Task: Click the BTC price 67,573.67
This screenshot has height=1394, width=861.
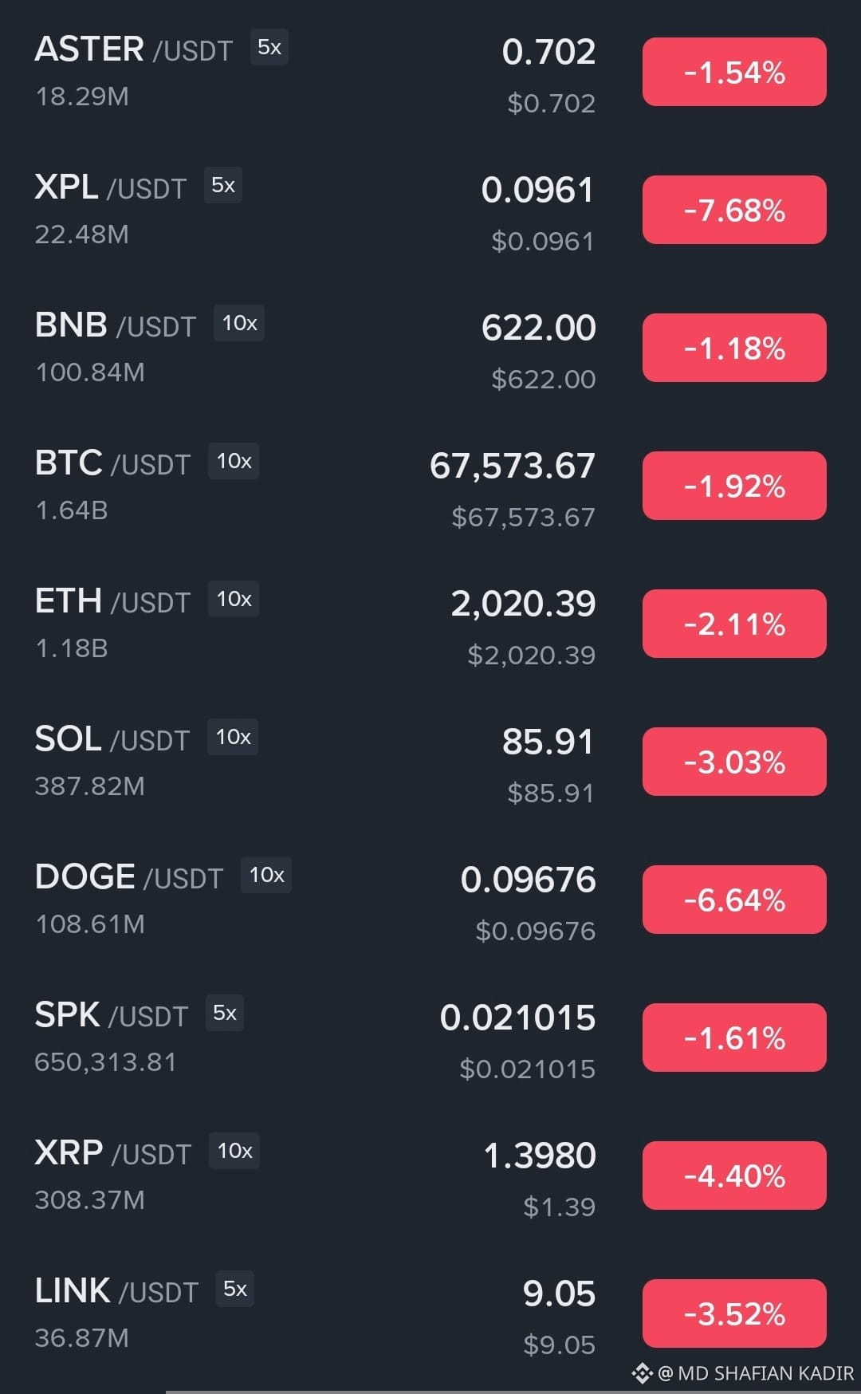Action: [x=513, y=467]
